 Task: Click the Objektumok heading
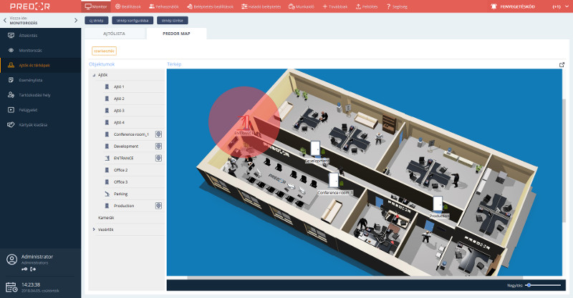coord(102,64)
